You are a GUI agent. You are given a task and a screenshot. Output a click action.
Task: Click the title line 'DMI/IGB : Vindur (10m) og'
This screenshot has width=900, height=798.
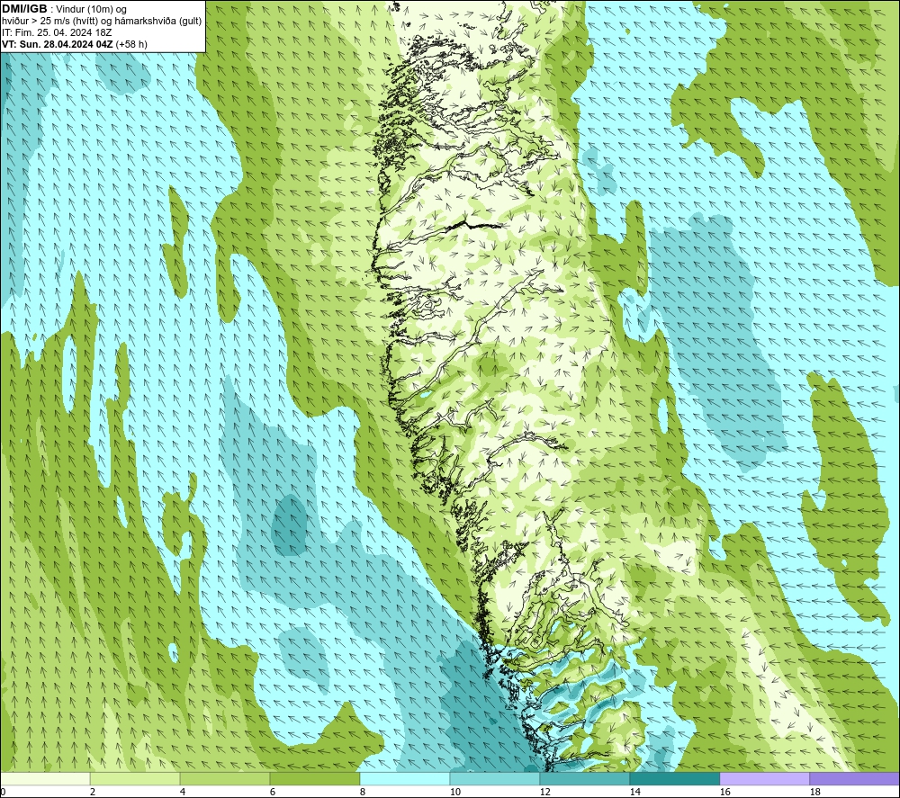pos(64,9)
